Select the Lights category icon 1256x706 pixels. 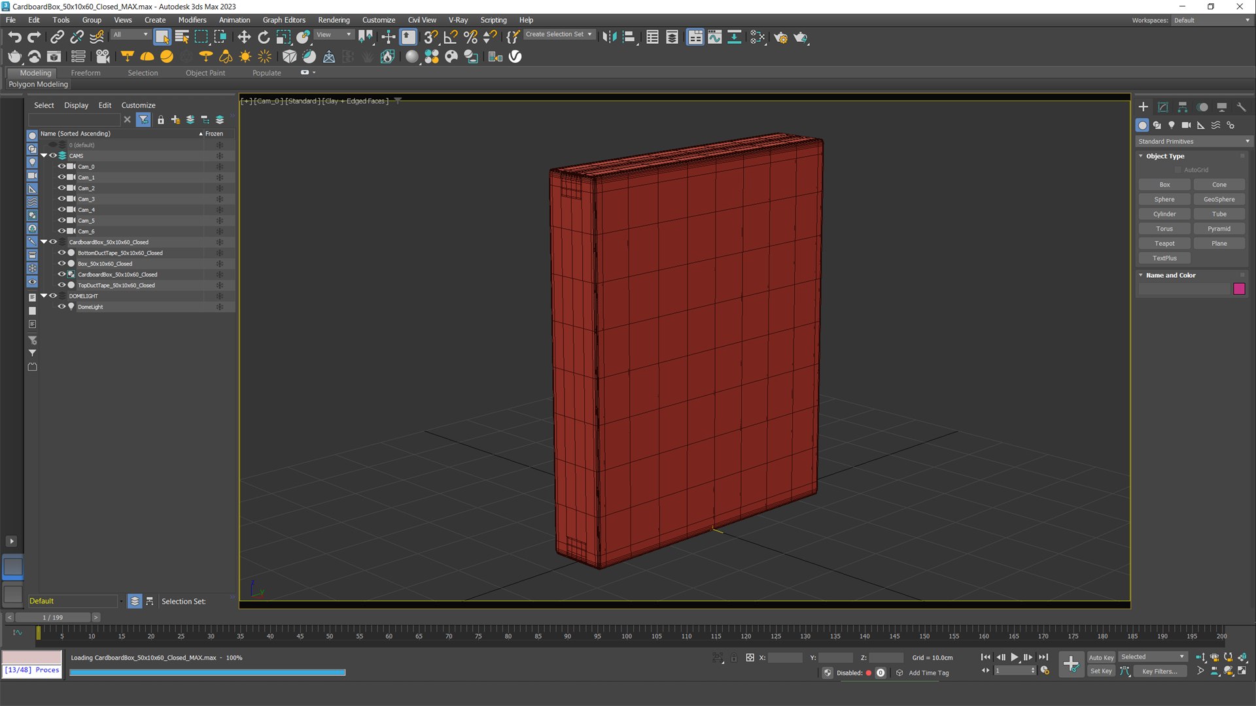point(1172,125)
